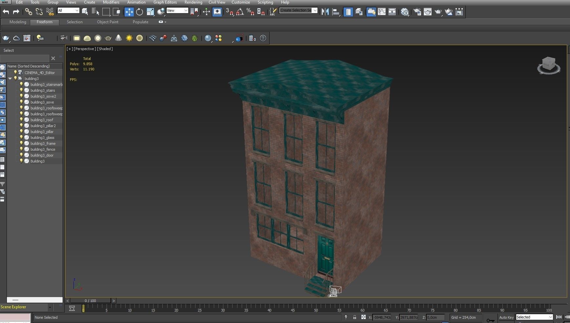Switch to the Modeling ribbon tab
The height and width of the screenshot is (323, 570).
pos(18,22)
